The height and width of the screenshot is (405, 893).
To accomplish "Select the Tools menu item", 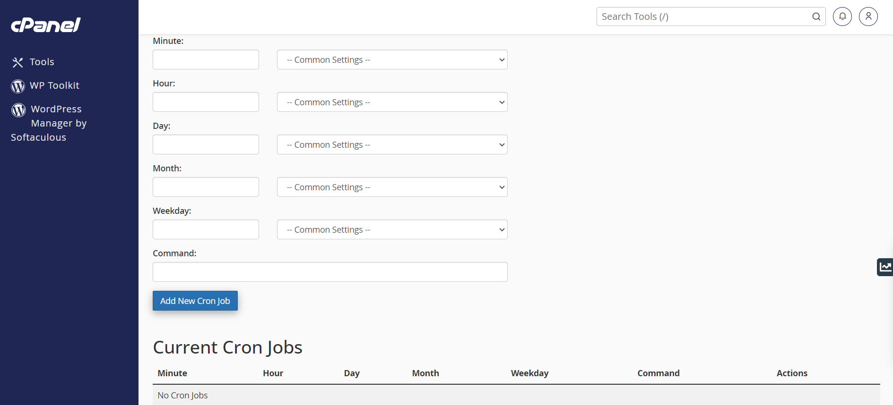I will point(42,62).
